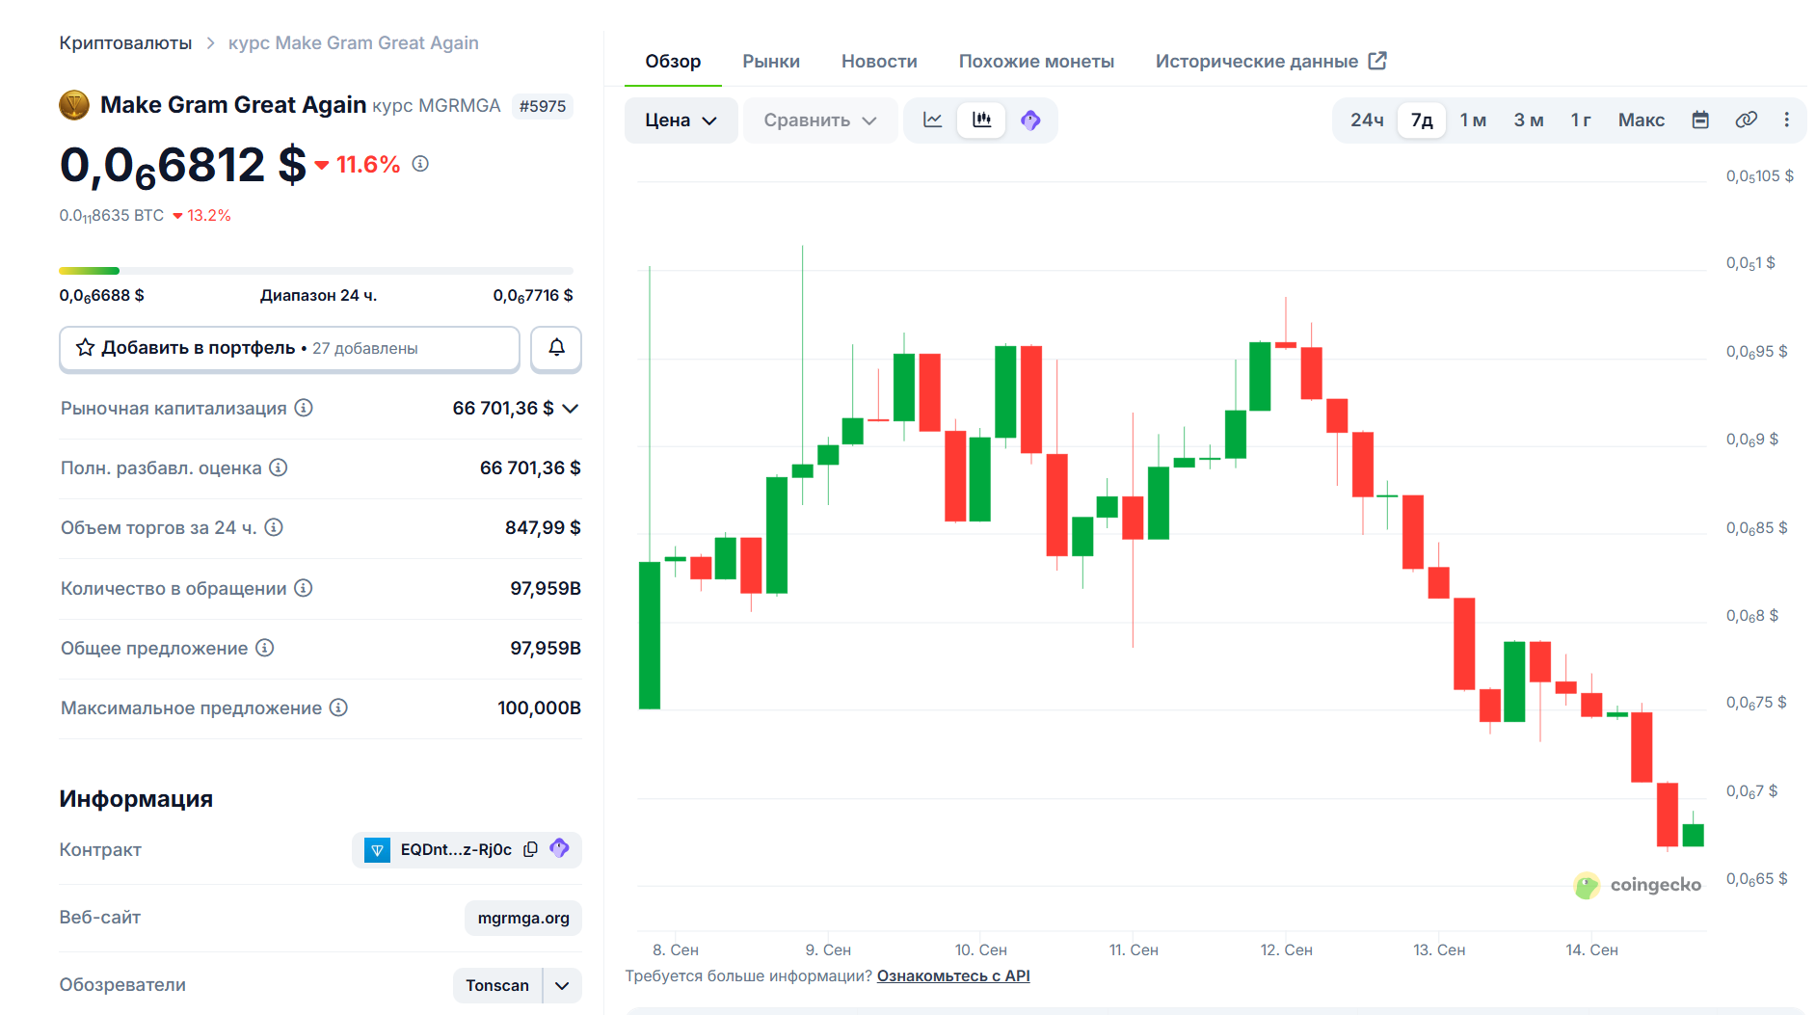Select the 7д time range
Screen dimensions: 1816x1015
click(x=1422, y=120)
